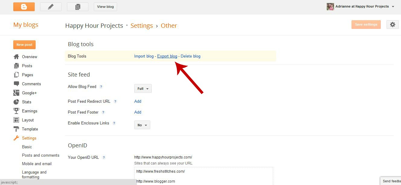Open the Enable Enclosure Links 'No' dropdown
Screen dimensions: 401x185
click(142, 125)
